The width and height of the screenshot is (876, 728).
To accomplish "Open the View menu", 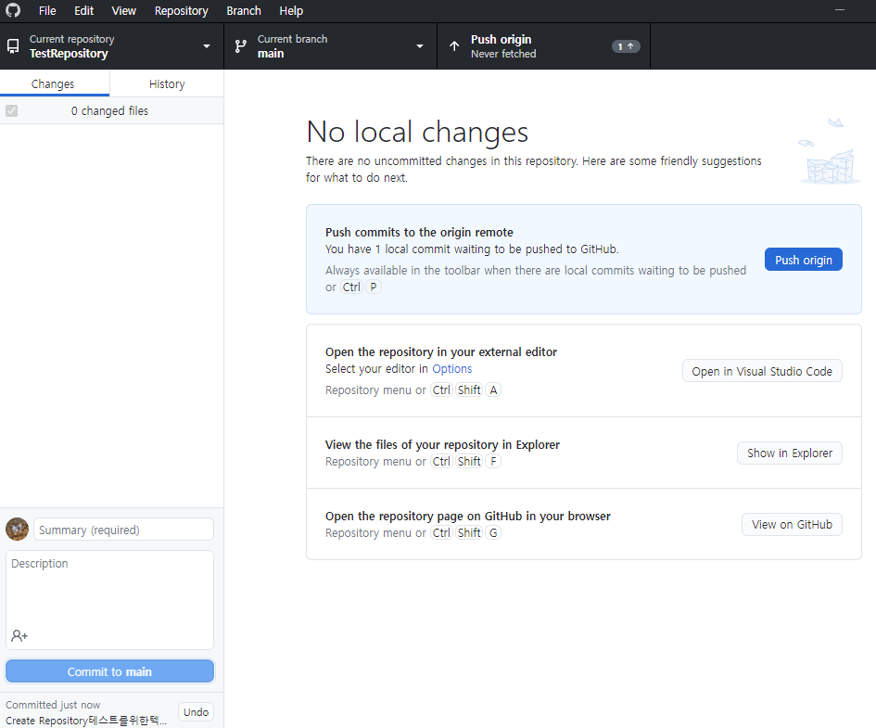I will (x=123, y=10).
